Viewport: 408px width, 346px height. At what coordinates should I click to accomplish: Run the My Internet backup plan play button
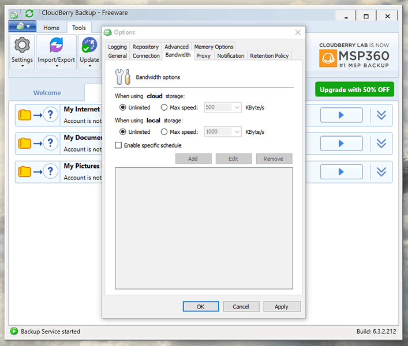tap(341, 115)
